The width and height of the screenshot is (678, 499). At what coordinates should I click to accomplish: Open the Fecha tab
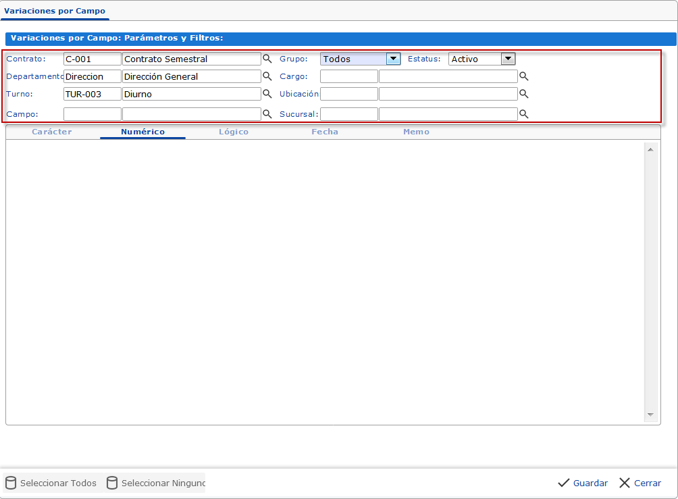pyautogui.click(x=325, y=132)
